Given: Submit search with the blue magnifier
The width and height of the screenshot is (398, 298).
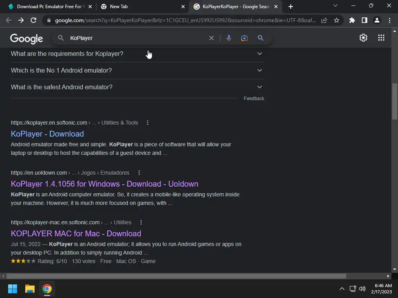Looking at the screenshot, I should pyautogui.click(x=261, y=38).
